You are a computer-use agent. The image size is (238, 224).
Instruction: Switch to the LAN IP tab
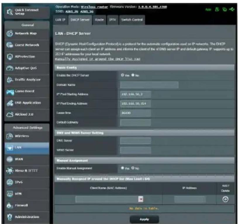(x=61, y=20)
